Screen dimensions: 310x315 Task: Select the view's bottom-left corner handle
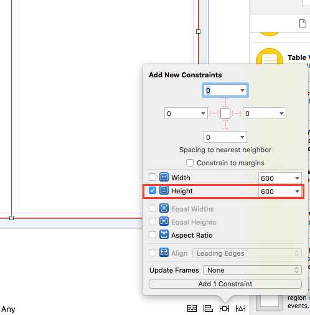11,218
